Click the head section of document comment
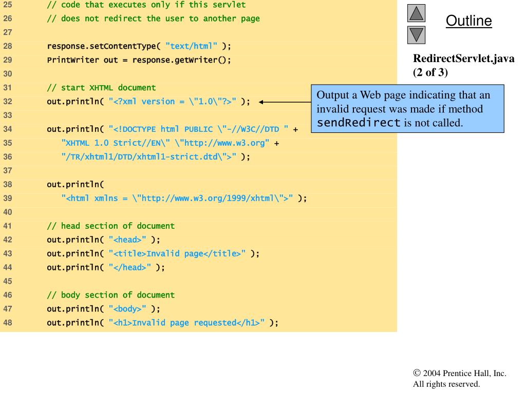The width and height of the screenshot is (526, 394). (111, 226)
